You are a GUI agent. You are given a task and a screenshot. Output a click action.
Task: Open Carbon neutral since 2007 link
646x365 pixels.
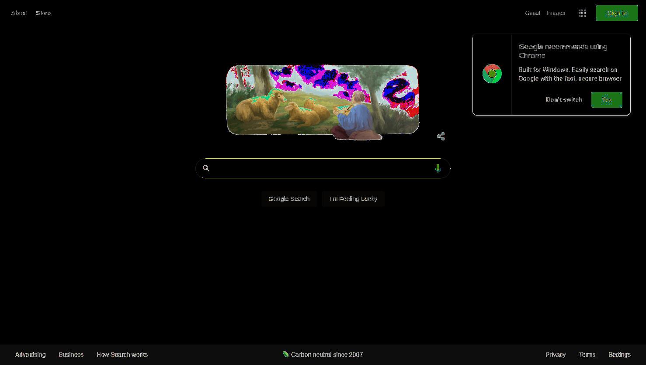(x=327, y=355)
